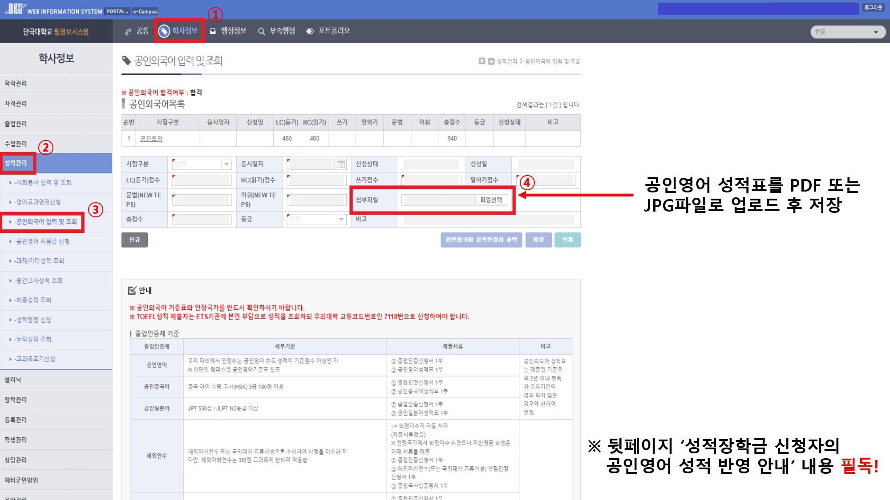Image resolution: width=890 pixels, height=500 pixels.
Task: Open the 행정정보 top menu
Action: point(228,31)
